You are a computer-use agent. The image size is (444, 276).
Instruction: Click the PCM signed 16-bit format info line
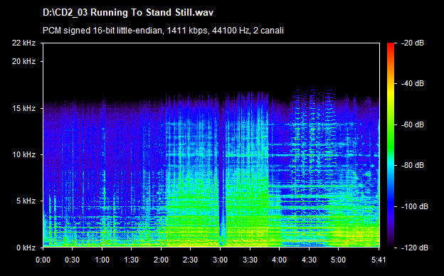click(163, 31)
